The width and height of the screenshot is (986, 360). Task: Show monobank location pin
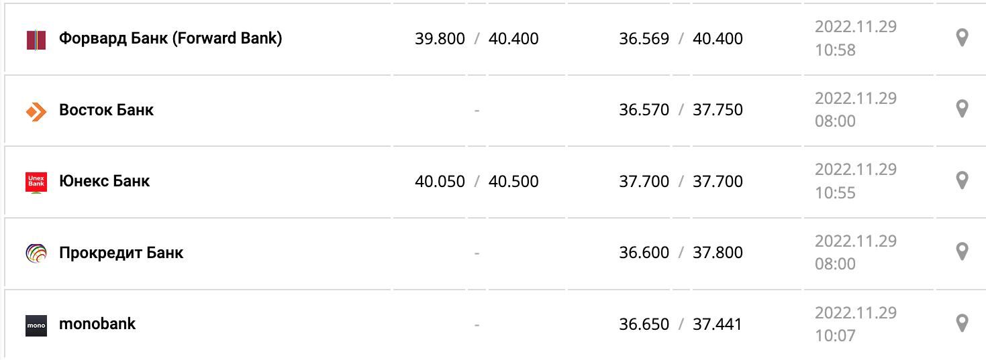(x=962, y=323)
